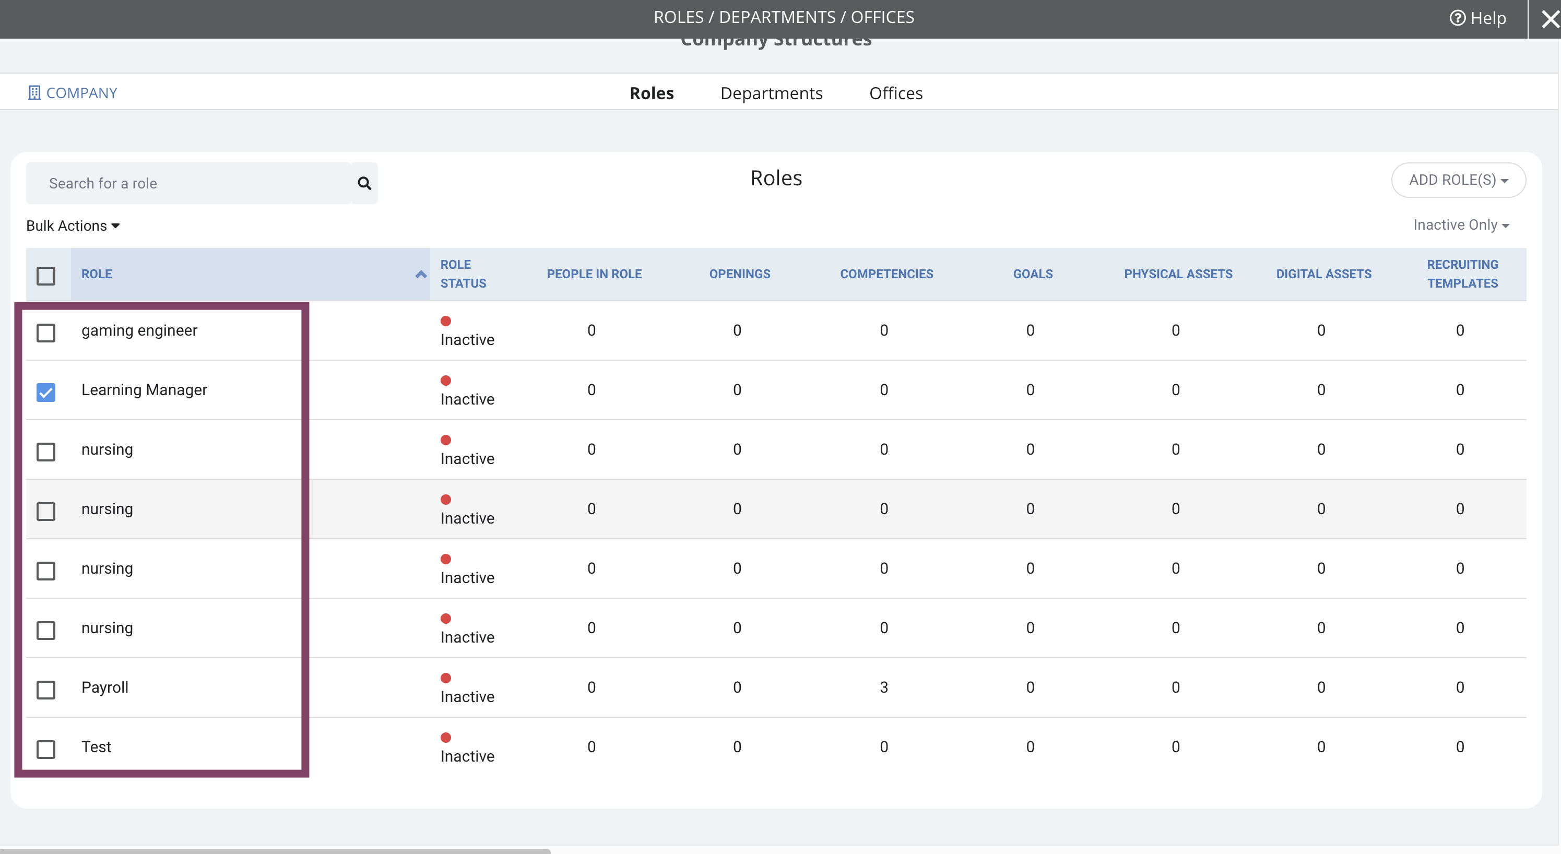The image size is (1561, 854).
Task: Open the Bulk Actions dropdown
Action: (73, 226)
